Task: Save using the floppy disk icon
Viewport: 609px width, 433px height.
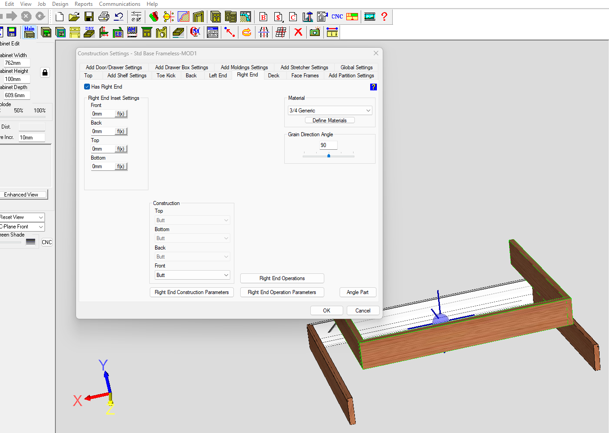Action: point(89,17)
